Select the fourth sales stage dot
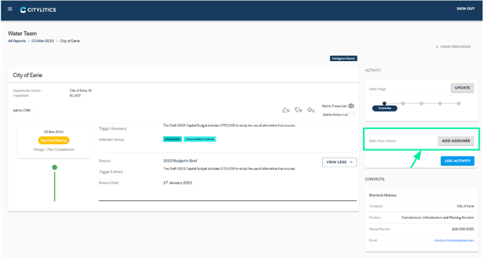Screen dimensions: 484x260 click(x=440, y=104)
